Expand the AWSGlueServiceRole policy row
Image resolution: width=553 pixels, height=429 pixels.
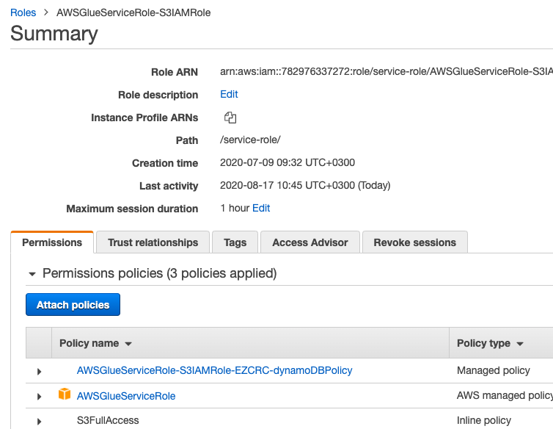point(39,397)
